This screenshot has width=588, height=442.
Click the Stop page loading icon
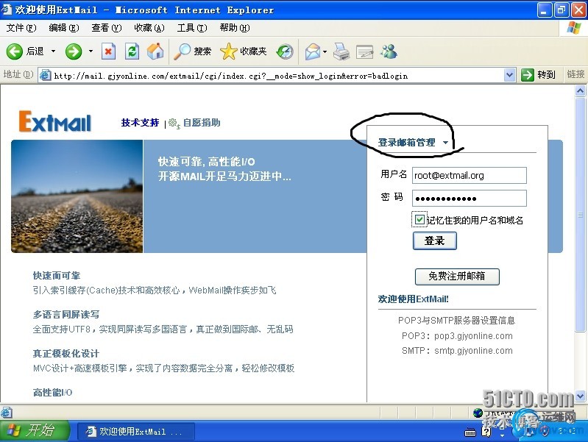[x=108, y=51]
